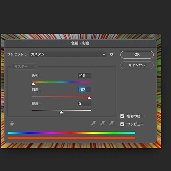This screenshot has width=171, height=171.
Task: Click the 彩度 slider handle
Action: 89,98
